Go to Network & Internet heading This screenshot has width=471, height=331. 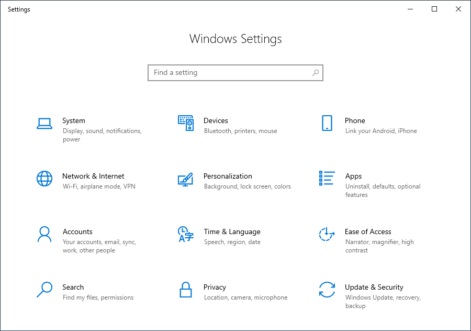tap(93, 176)
